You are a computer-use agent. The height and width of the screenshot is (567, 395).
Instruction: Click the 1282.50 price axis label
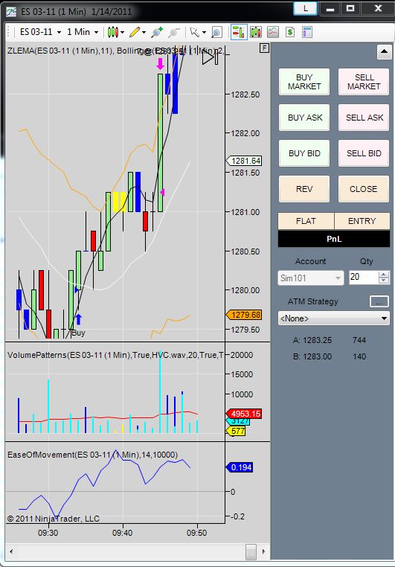point(245,94)
